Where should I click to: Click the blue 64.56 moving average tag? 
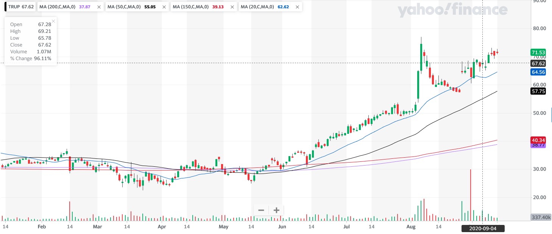click(538, 72)
